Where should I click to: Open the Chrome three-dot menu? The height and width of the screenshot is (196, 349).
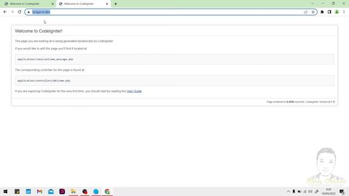[x=344, y=12]
